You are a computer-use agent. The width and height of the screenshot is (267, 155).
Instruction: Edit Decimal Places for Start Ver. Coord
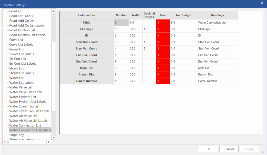149,49
